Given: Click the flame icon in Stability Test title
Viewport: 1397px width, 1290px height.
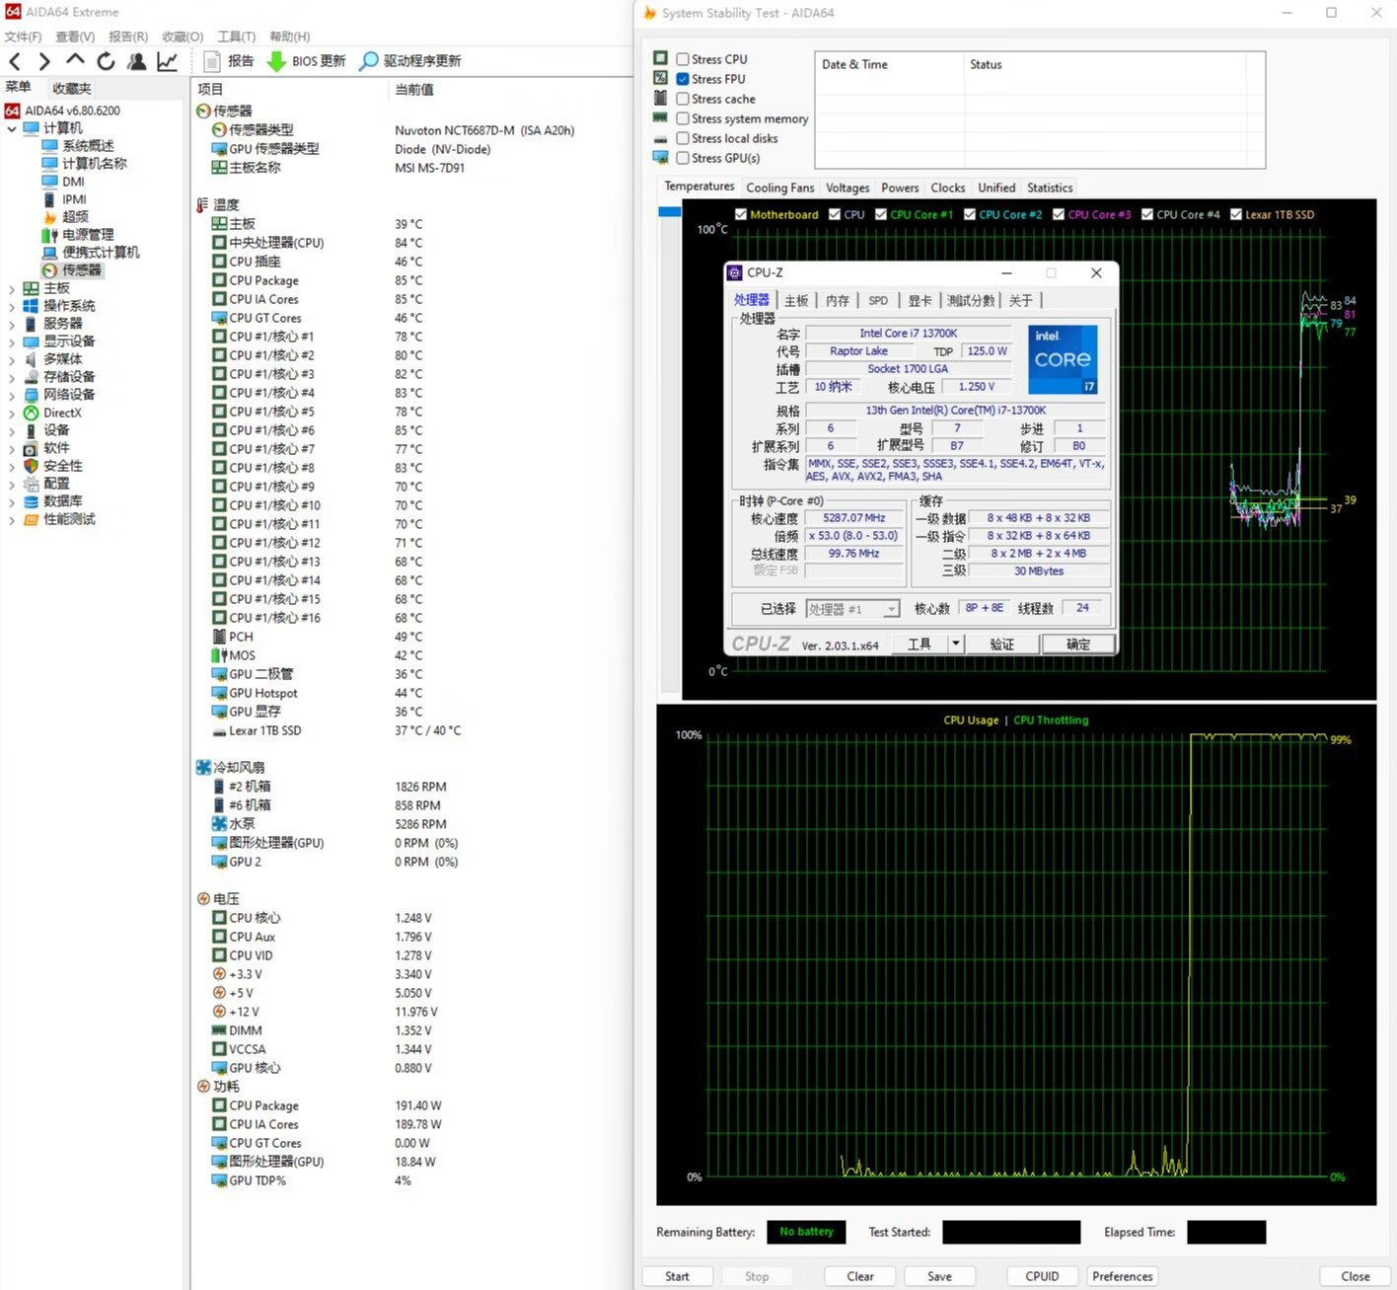Looking at the screenshot, I should pyautogui.click(x=649, y=13).
